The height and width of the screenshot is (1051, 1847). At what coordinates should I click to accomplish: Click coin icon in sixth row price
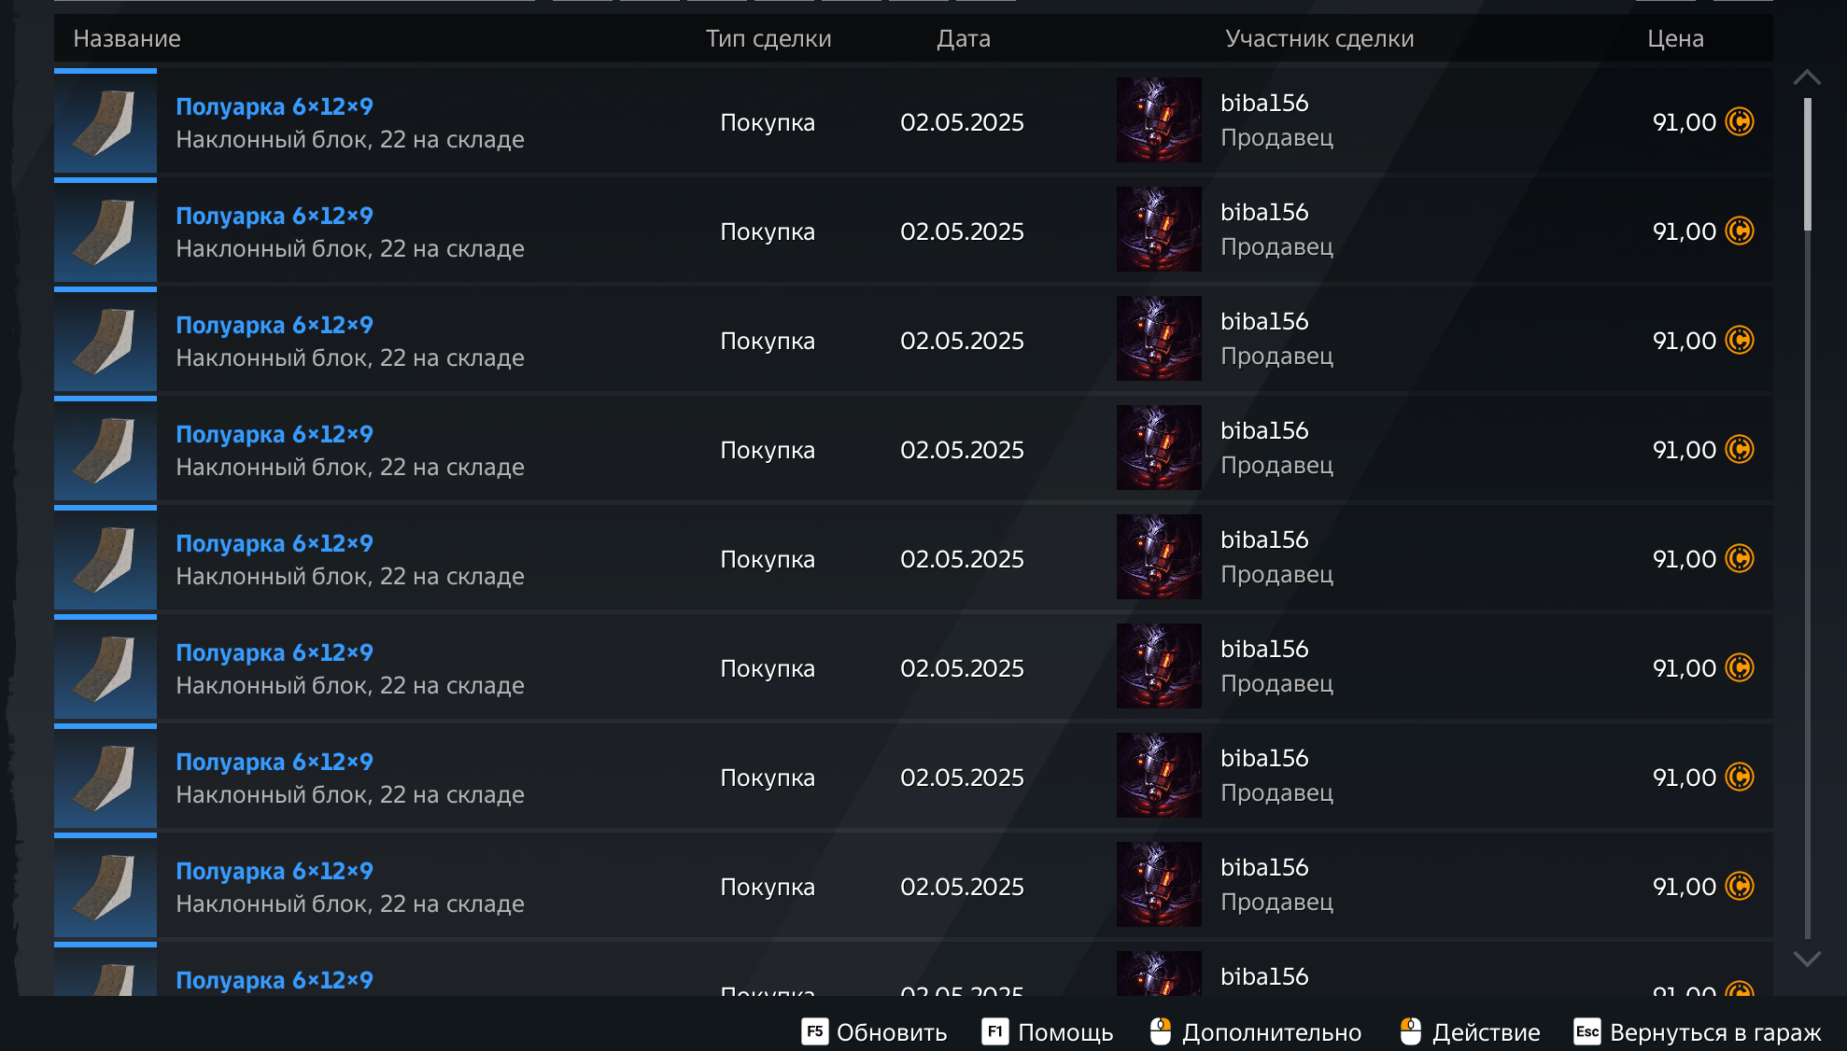tap(1740, 667)
